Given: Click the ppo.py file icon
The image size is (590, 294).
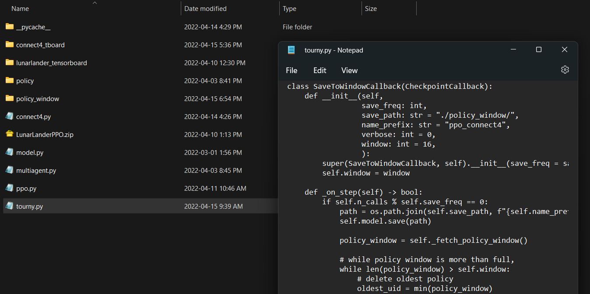Looking at the screenshot, I should click(x=10, y=188).
